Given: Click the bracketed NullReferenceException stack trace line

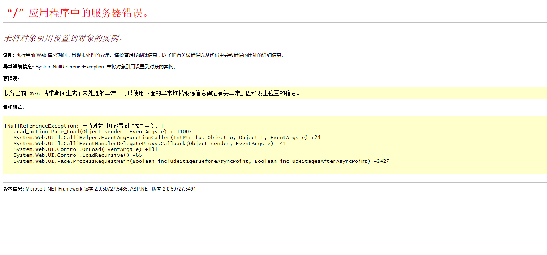Looking at the screenshot, I should [x=84, y=126].
